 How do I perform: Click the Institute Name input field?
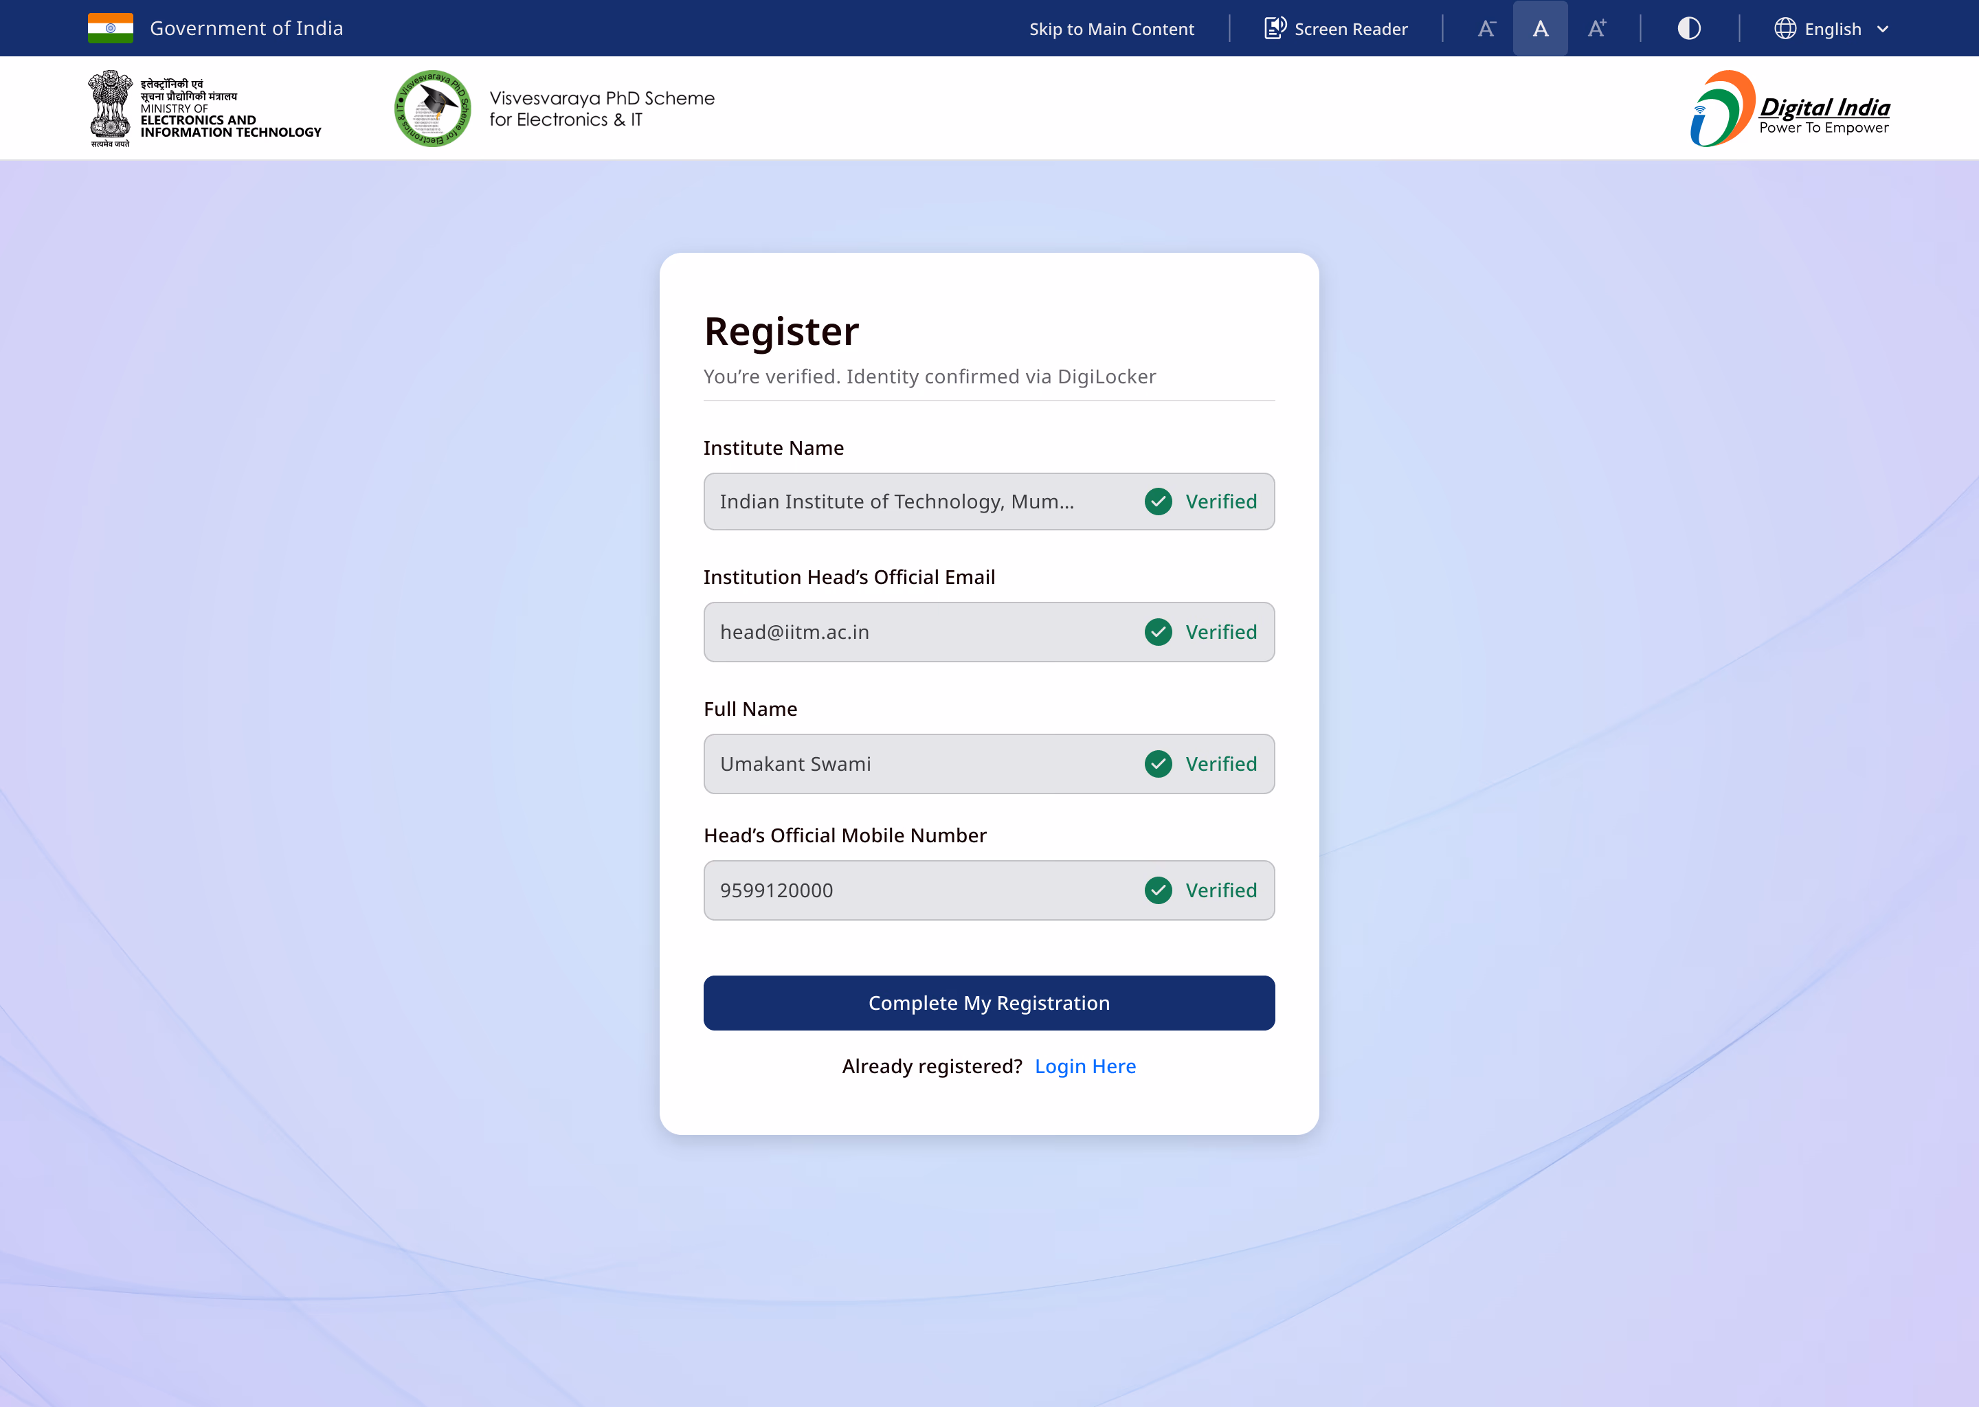pos(989,502)
